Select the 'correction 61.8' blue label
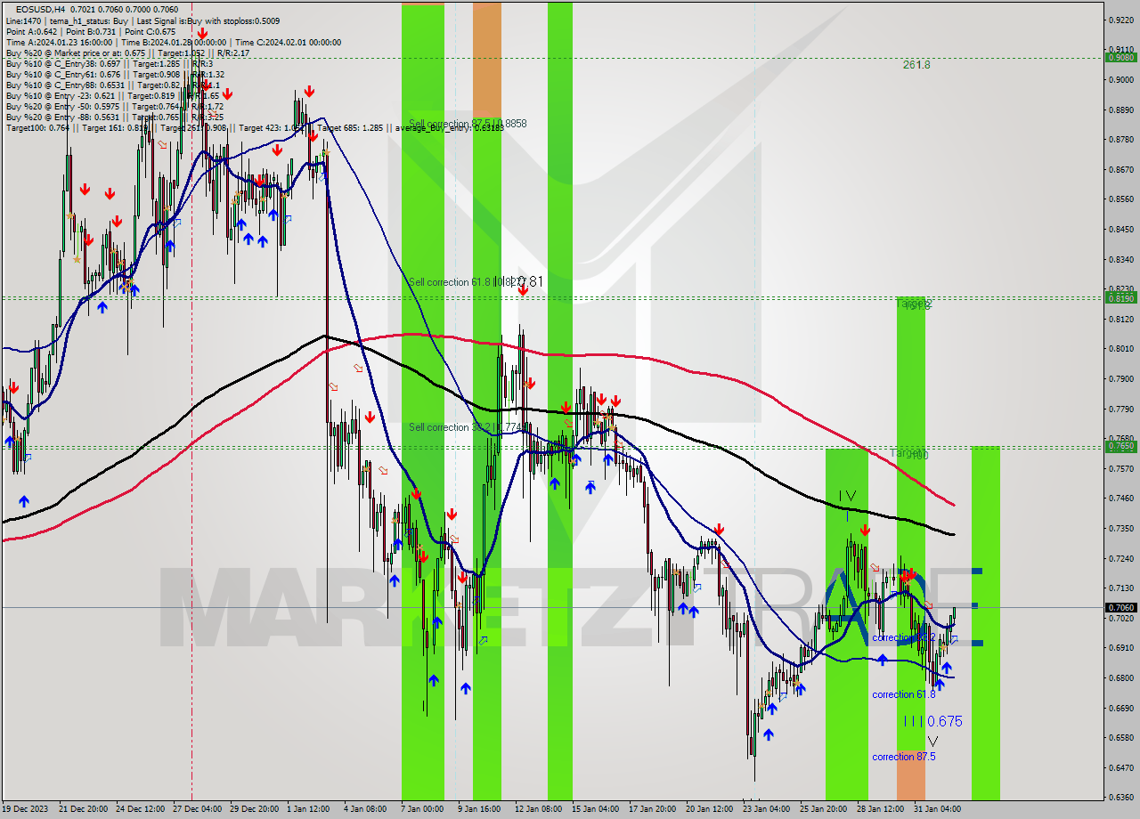1140x819 pixels. tap(904, 694)
